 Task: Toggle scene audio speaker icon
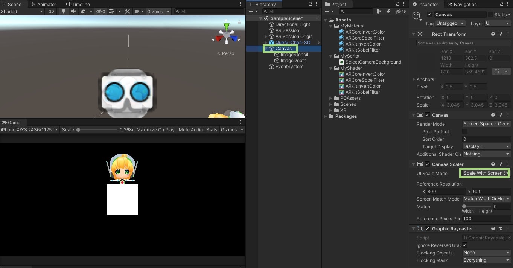point(73,12)
